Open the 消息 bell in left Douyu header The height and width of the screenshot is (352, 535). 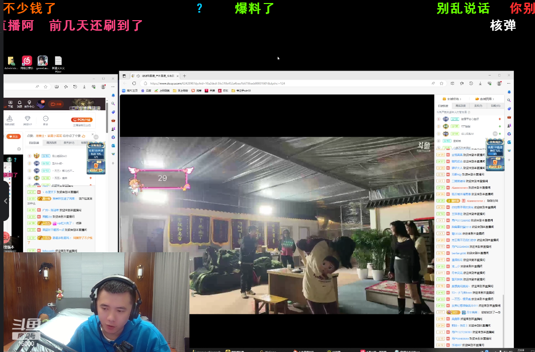click(20, 104)
